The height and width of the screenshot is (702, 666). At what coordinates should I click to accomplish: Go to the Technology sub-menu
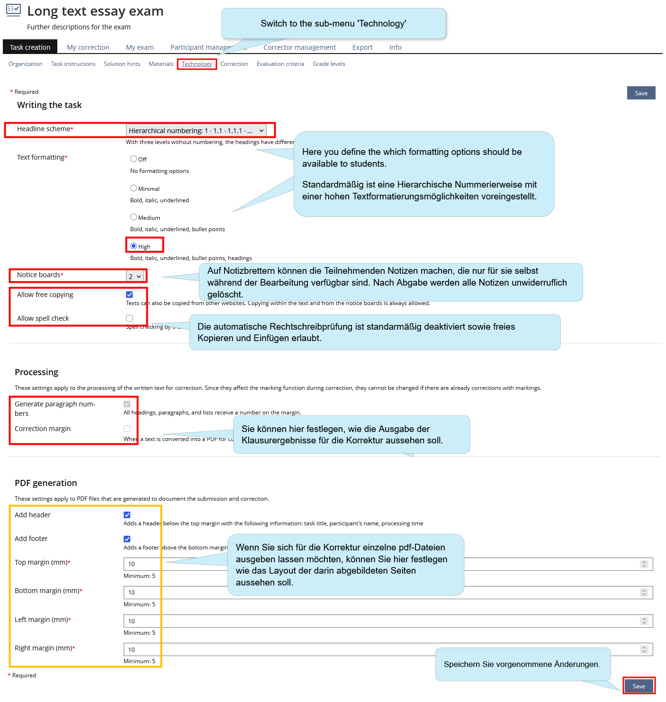coord(197,64)
